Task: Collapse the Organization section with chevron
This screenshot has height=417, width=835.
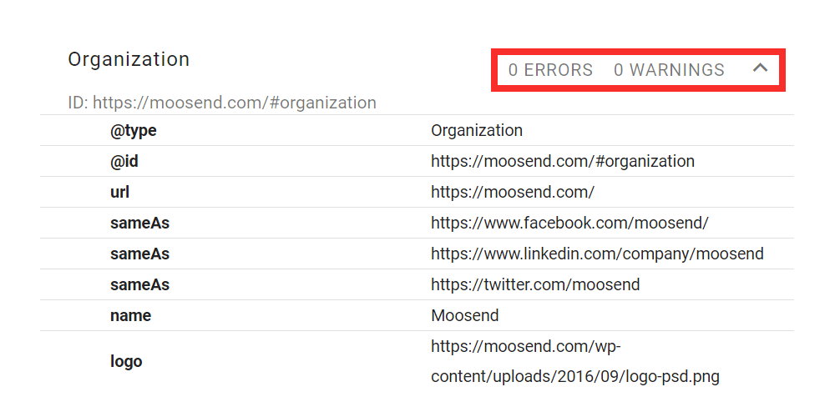Action: [x=760, y=68]
